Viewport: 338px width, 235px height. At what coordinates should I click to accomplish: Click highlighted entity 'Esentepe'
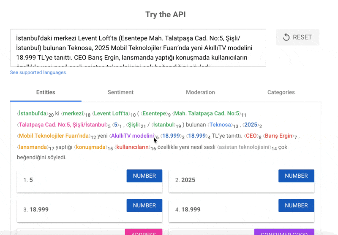coord(154,113)
